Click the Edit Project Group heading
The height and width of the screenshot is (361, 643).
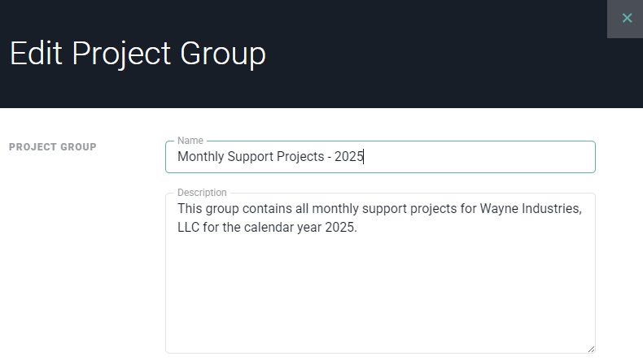pyautogui.click(x=138, y=54)
